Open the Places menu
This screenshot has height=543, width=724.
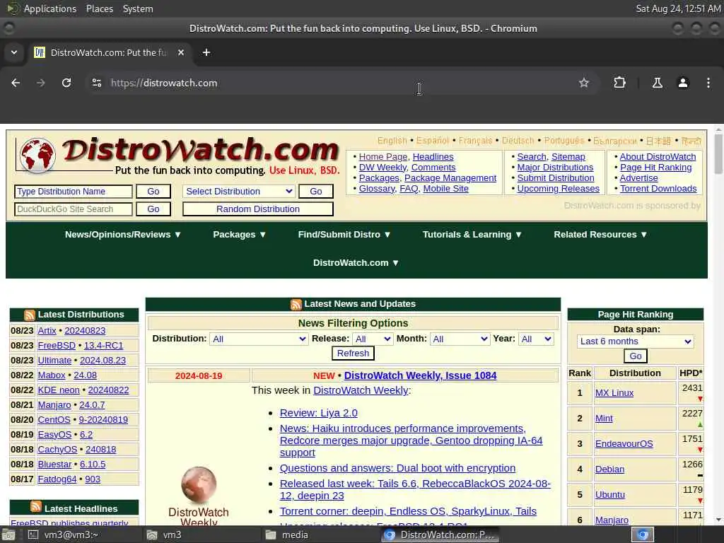tap(99, 8)
